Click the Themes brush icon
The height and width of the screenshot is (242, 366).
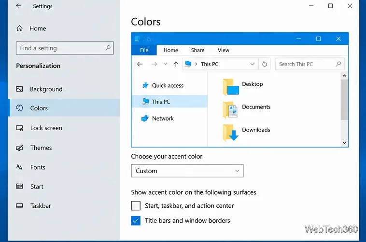tap(19, 148)
